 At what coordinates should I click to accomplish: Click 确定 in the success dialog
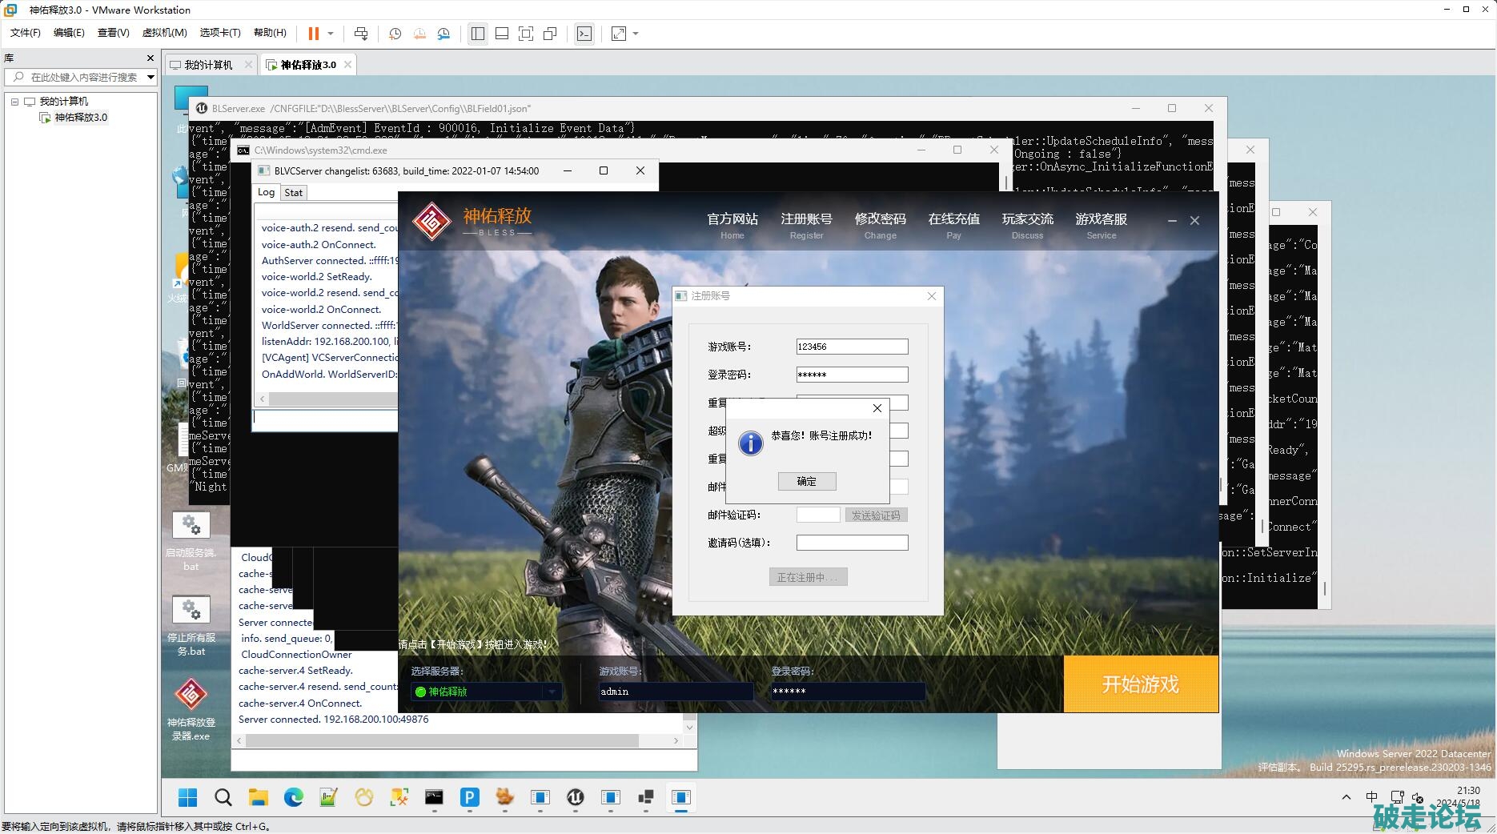point(806,481)
